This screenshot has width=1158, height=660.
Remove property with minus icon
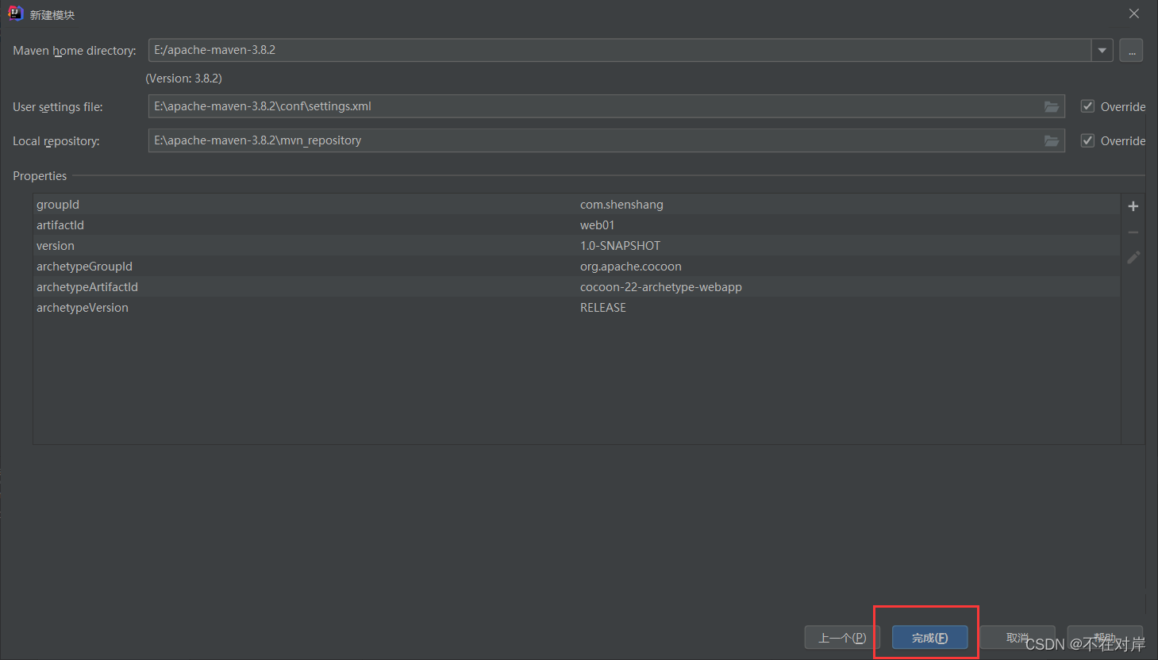[1133, 232]
